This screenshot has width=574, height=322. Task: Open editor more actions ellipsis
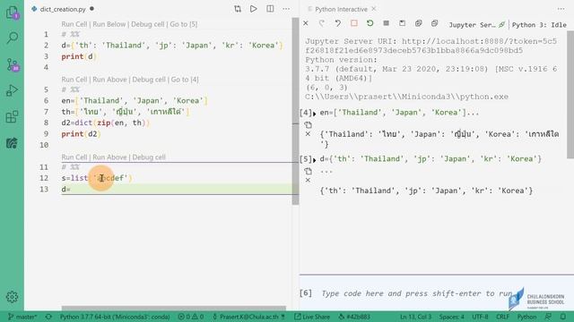(286, 9)
